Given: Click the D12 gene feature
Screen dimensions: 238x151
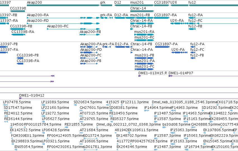Looking at the screenshot, I should [x=122, y=5].
